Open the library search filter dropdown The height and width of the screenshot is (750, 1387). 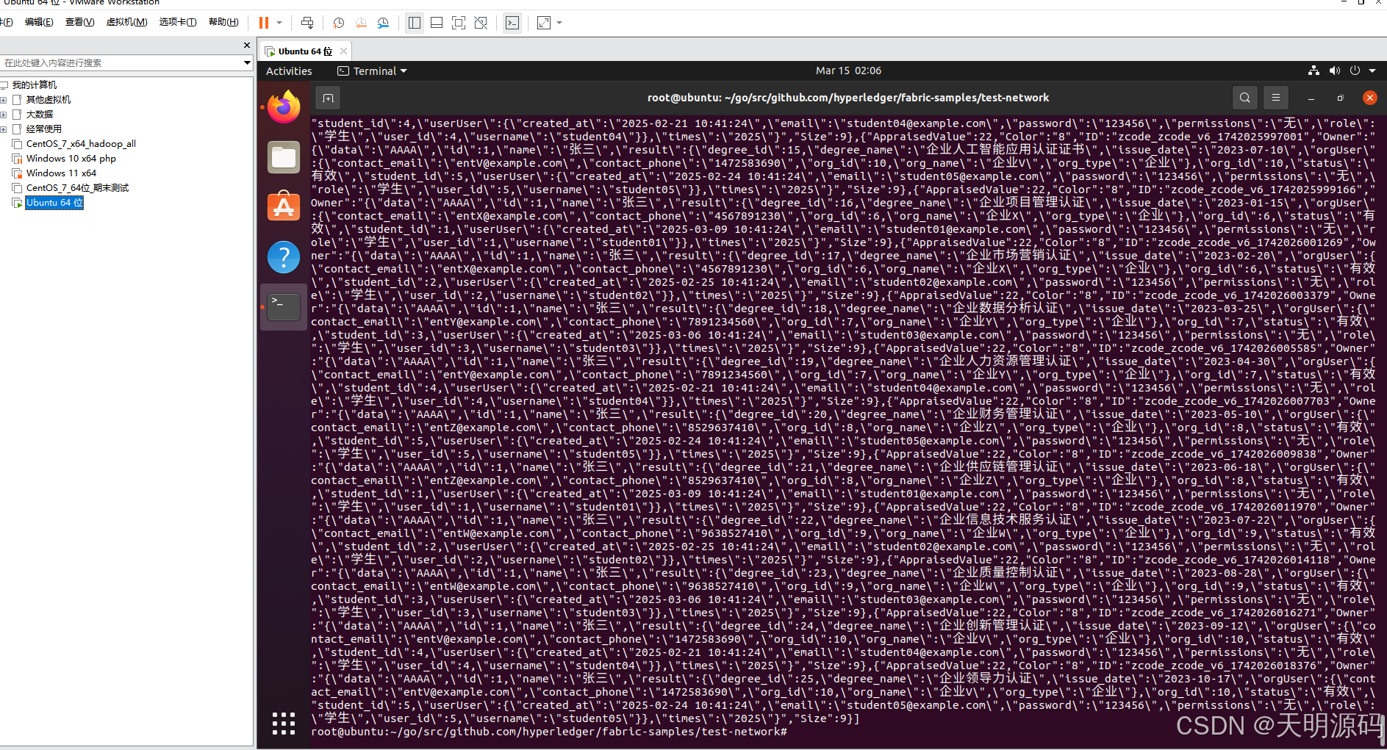click(x=247, y=63)
